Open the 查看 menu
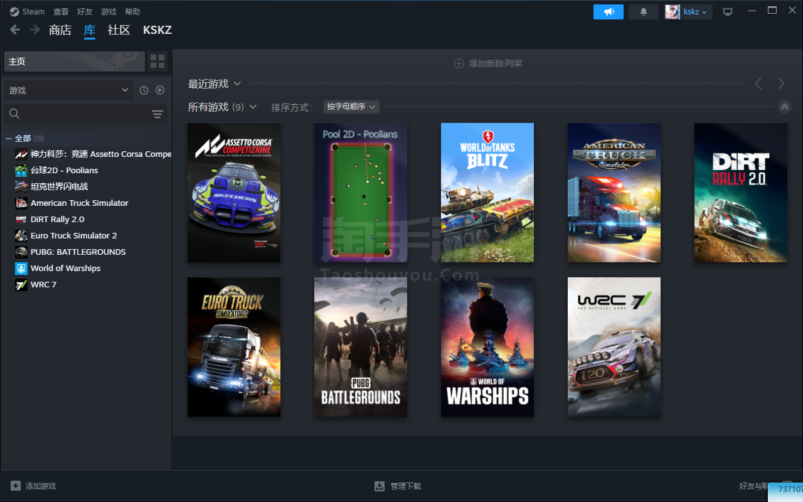 61,11
